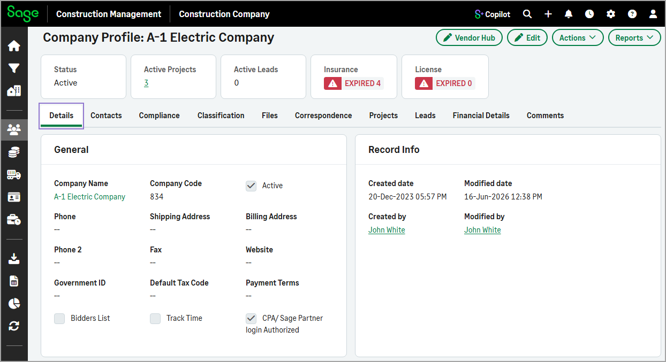Screen dimensions: 666x362
Task: Go to Home via sidebar house icon
Action: [14, 46]
